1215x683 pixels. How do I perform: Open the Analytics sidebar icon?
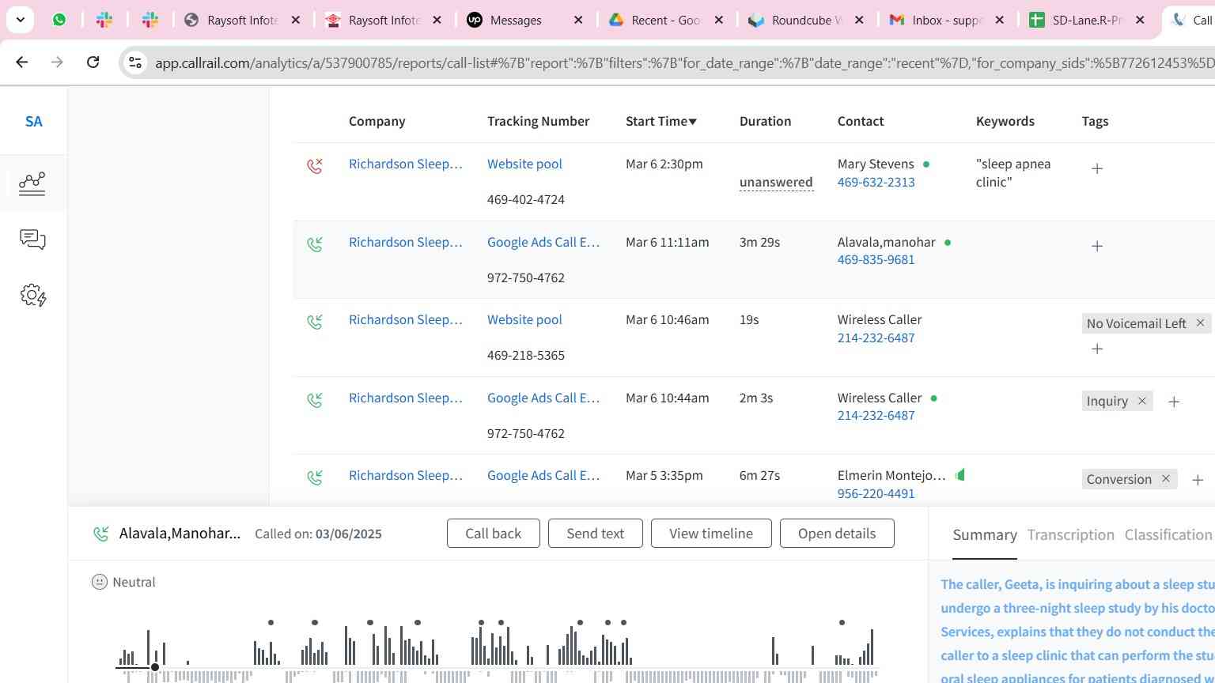pos(32,183)
